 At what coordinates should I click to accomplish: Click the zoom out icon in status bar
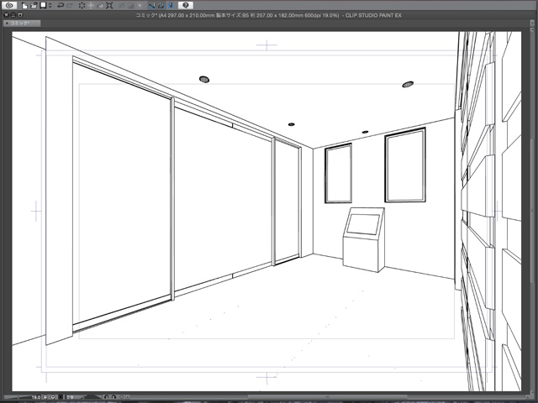tap(45, 397)
